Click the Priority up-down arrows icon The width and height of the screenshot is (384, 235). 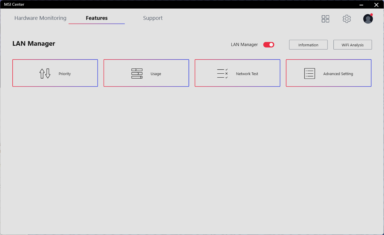(45, 74)
